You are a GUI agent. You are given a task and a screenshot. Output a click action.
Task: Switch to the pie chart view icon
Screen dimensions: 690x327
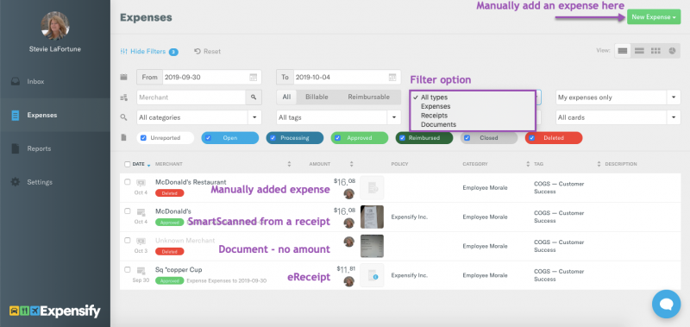click(673, 51)
